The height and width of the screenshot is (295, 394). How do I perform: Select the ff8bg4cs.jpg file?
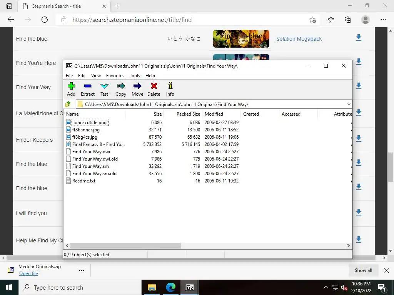(x=85, y=137)
